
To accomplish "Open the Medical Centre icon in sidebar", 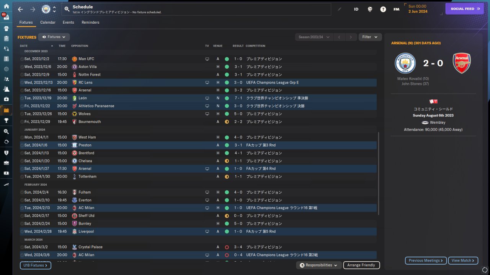I will point(6,99).
